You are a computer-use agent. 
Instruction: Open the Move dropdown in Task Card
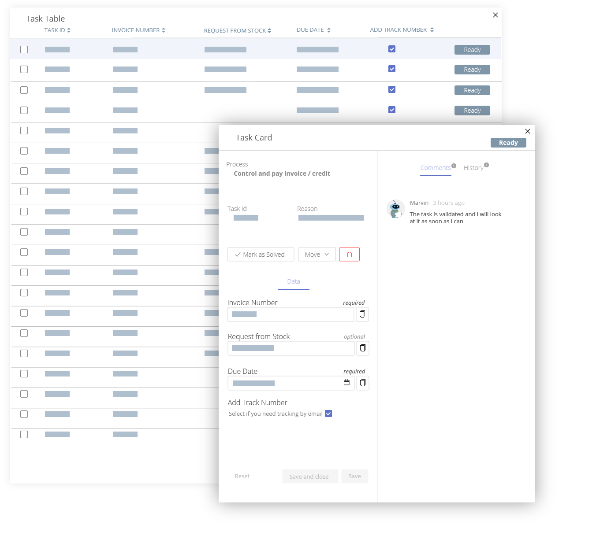coord(317,255)
